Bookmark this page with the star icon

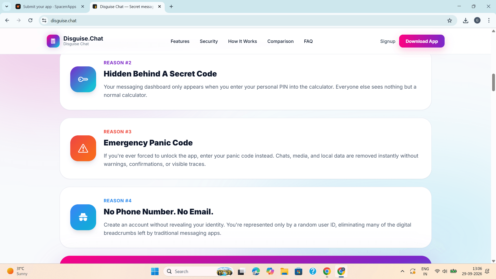click(x=450, y=20)
